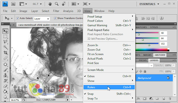This screenshot has width=178, height=103.
Task: Open the Screen Mode icon in top bar
Action: pos(85,4)
